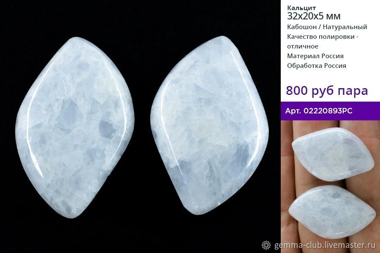
Task: Click the Качество полировки description text
Action: coord(323,41)
